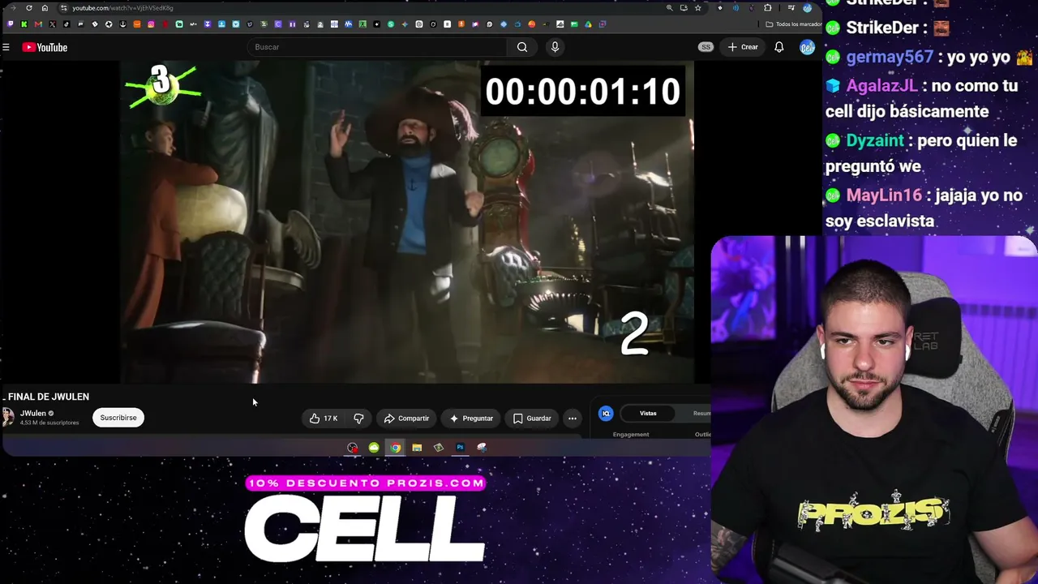Click chat username MayLin16
1038x584 pixels.
(x=883, y=195)
